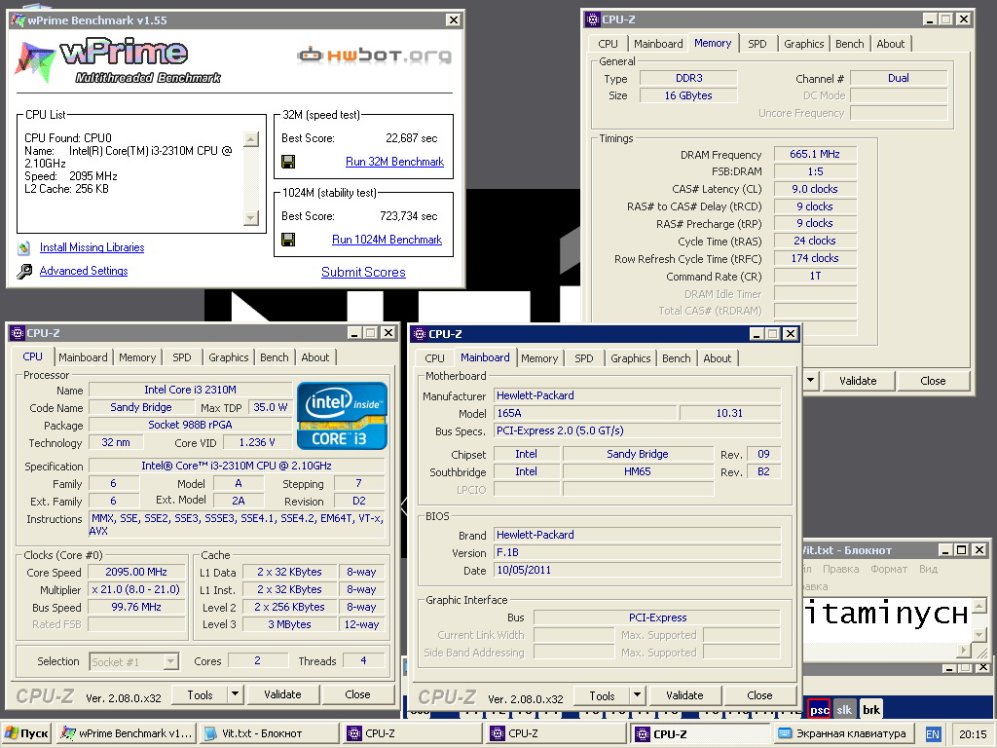Click the Notepad text area showing itaminych
Screen dimensions: 997x748
tap(888, 619)
